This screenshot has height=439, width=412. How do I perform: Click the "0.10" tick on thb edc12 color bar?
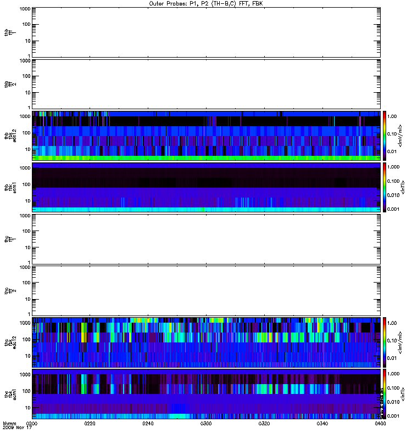(392, 134)
